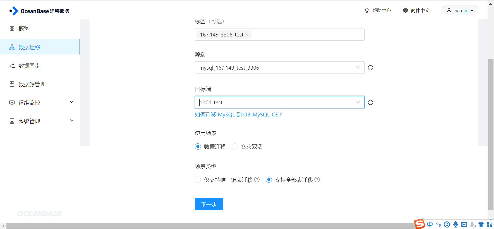Click the horizontal scrollbar left arrow
This screenshot has height=229, width=494.
coord(3,226)
